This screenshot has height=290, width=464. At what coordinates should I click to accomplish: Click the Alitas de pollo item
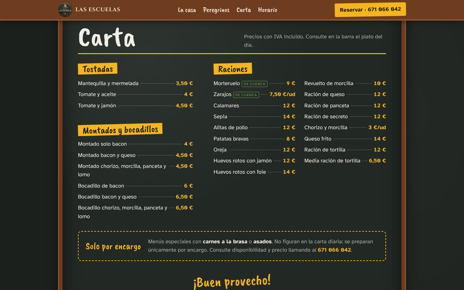pos(254,128)
